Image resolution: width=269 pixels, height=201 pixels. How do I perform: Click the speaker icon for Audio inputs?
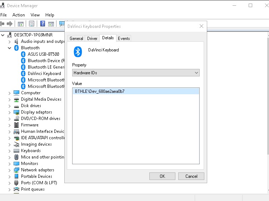click(x=16, y=41)
